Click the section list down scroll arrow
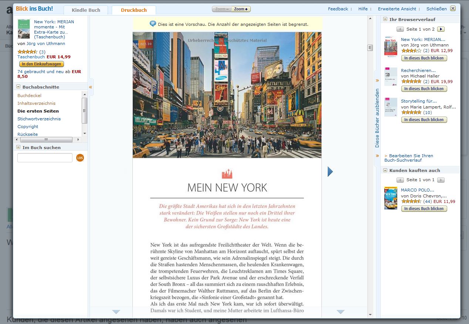This screenshot has height=324, width=469. 85,133
